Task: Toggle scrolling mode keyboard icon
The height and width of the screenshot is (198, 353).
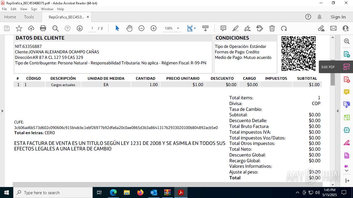Action: point(205,28)
